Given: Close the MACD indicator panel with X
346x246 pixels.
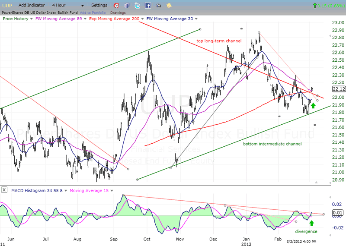Looking at the screenshot, I should point(3,190).
